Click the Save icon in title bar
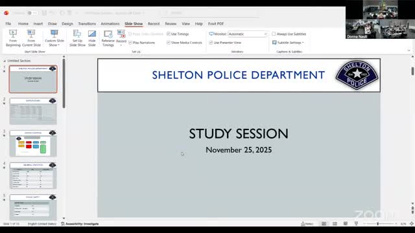 [44, 13]
